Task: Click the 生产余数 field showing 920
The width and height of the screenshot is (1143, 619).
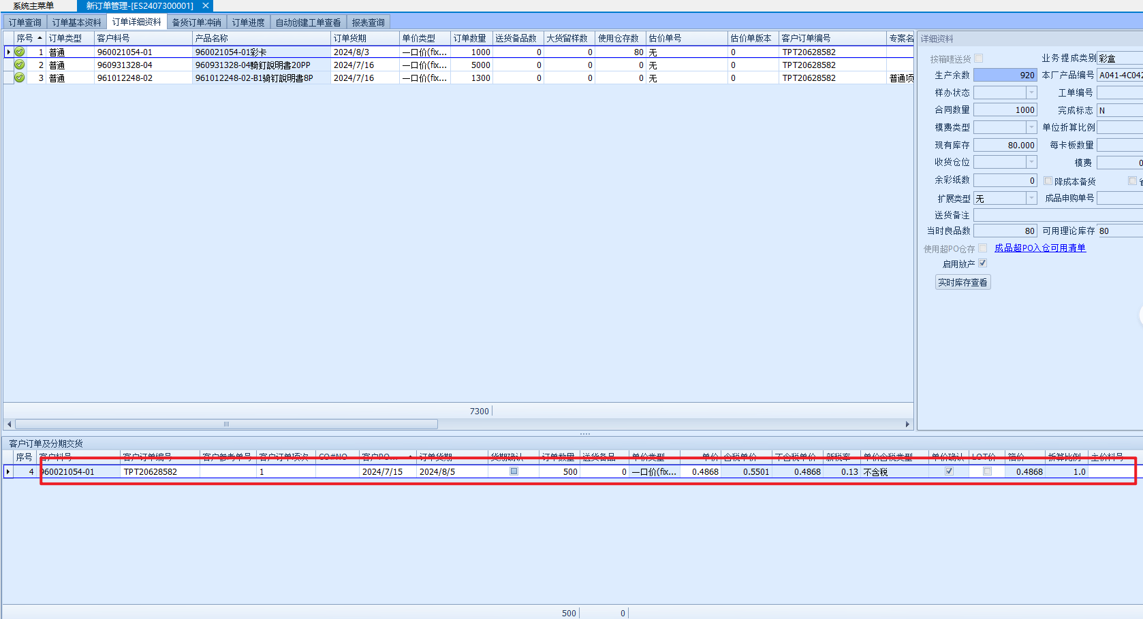Action: (1005, 75)
